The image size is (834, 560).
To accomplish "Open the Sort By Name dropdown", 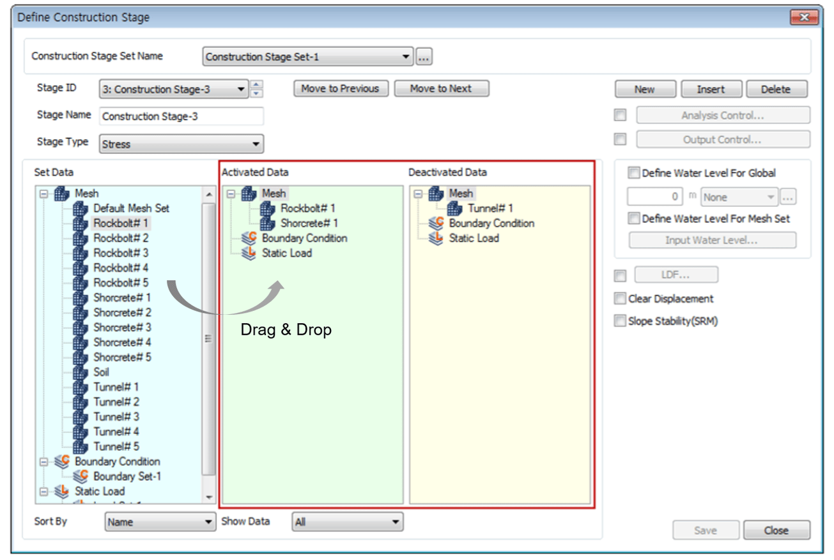I will (x=160, y=522).
